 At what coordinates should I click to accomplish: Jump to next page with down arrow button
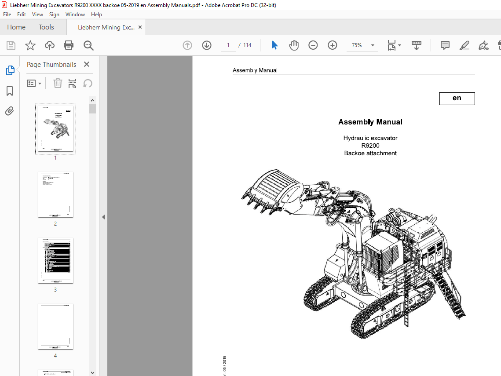click(x=206, y=45)
